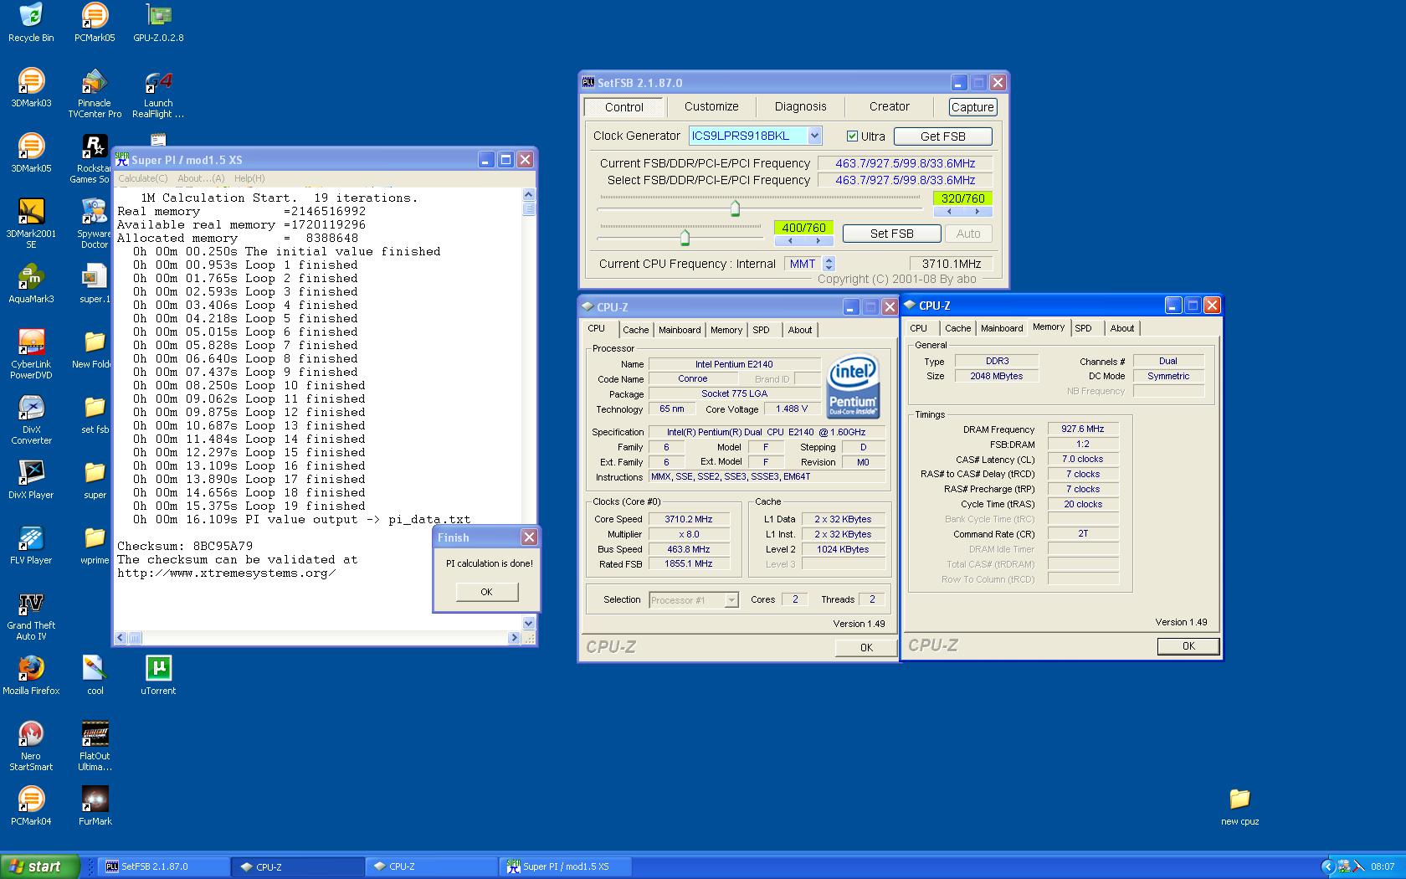The image size is (1406, 879).
Task: Click the upper FSB slider thumb in SetFSB
Action: click(x=735, y=208)
